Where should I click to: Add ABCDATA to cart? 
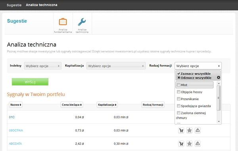[x=181, y=144]
